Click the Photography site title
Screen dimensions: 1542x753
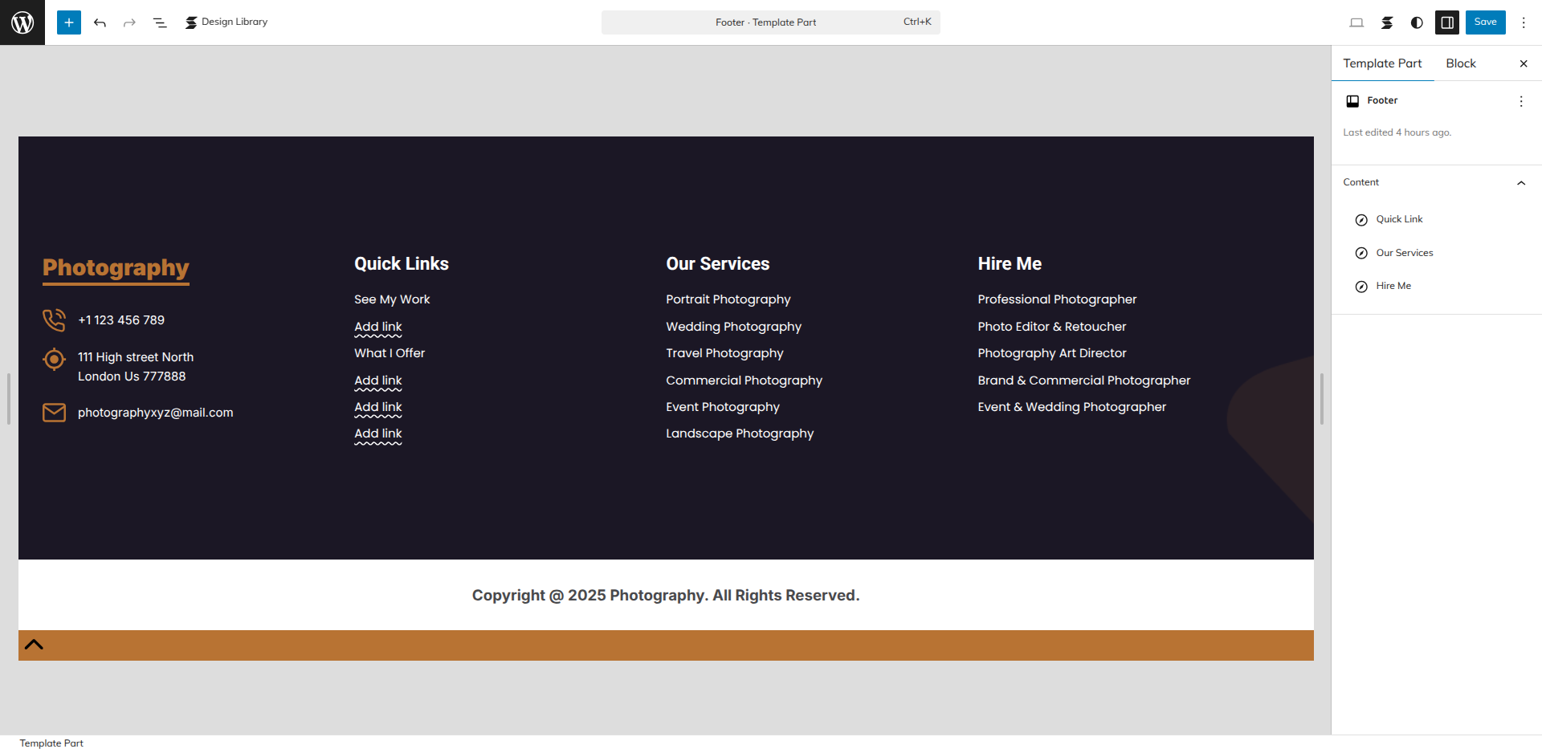pos(116,267)
